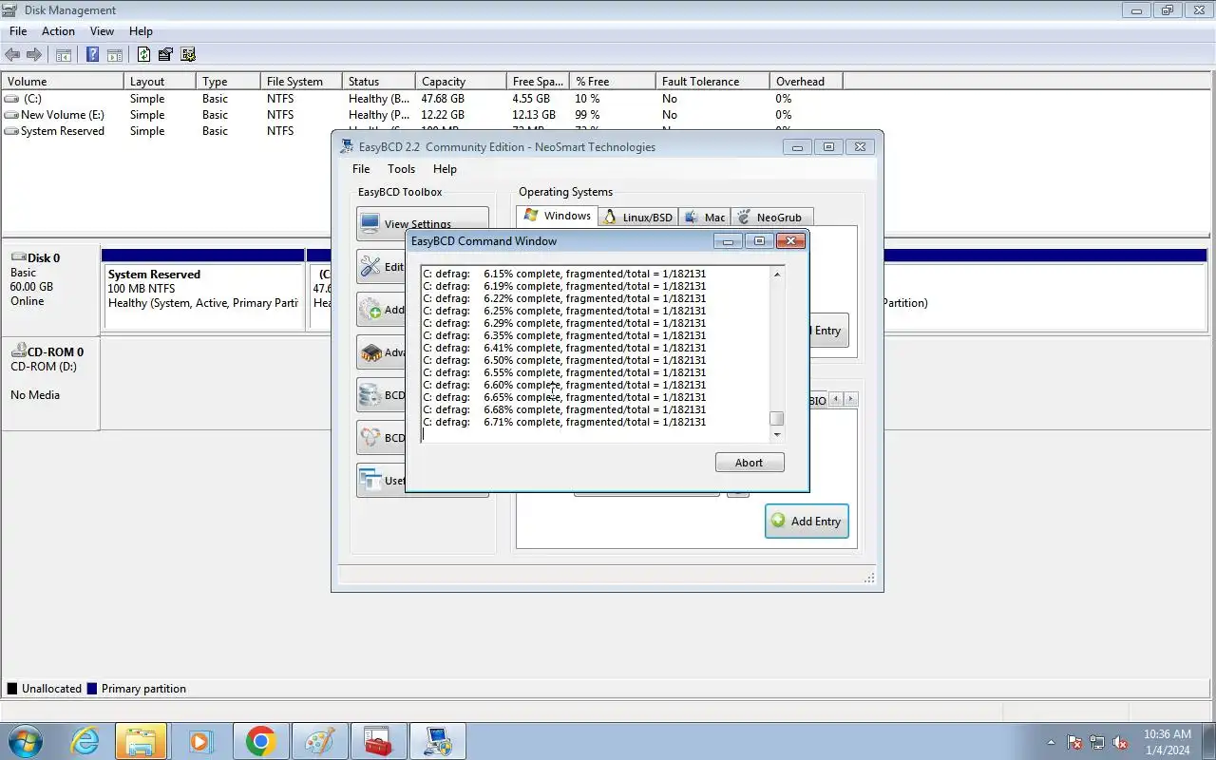1216x760 pixels.
Task: Open the View menu in Disk Management
Action: (x=102, y=31)
